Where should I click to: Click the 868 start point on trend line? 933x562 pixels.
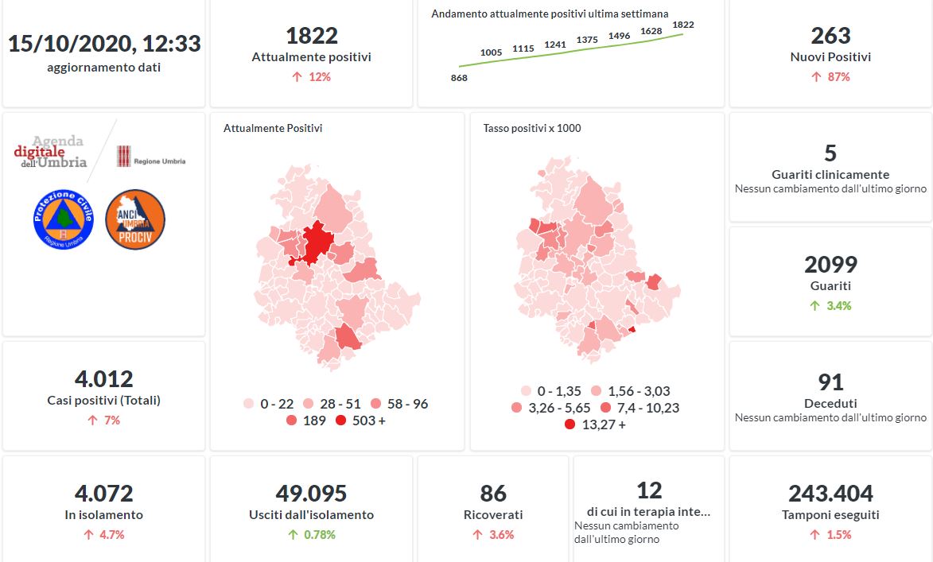tap(460, 66)
